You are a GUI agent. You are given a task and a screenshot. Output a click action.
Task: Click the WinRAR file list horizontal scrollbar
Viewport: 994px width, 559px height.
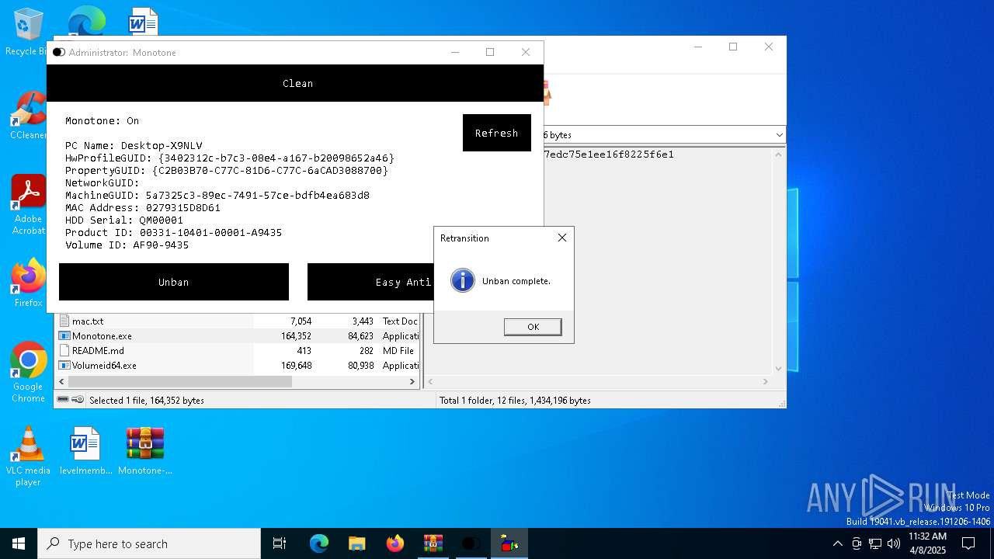coord(180,382)
